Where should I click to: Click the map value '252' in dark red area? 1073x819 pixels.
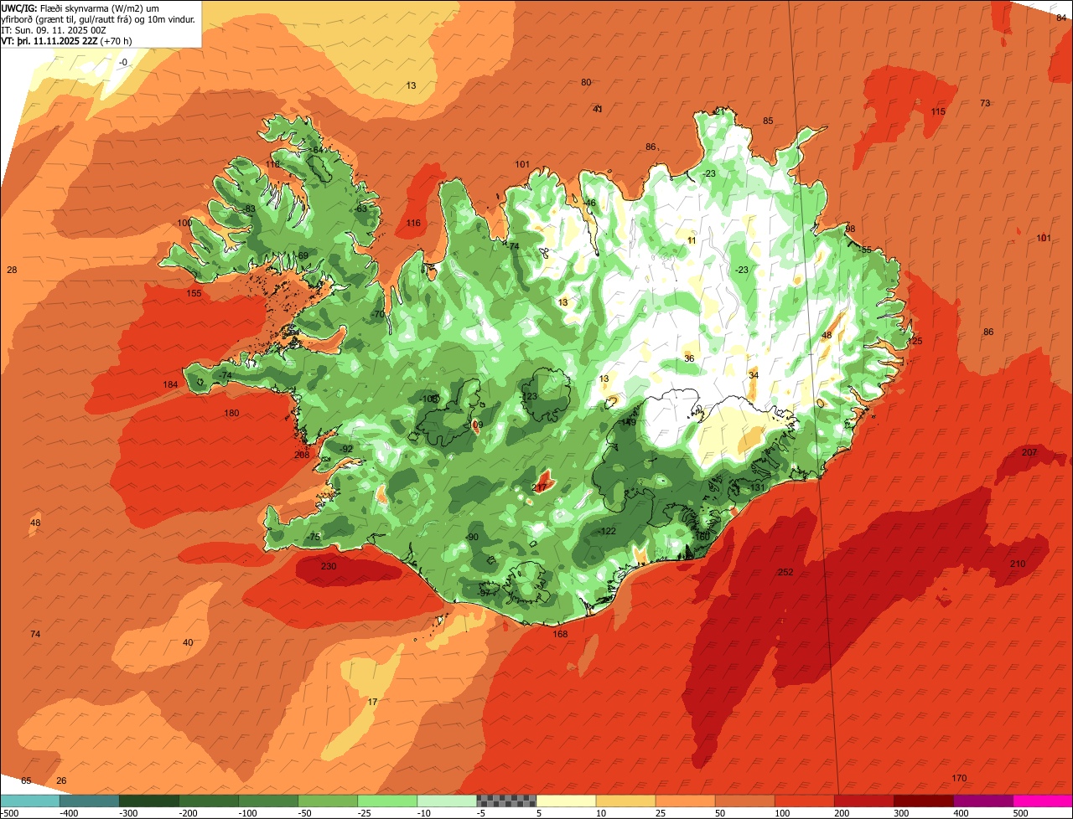click(785, 572)
